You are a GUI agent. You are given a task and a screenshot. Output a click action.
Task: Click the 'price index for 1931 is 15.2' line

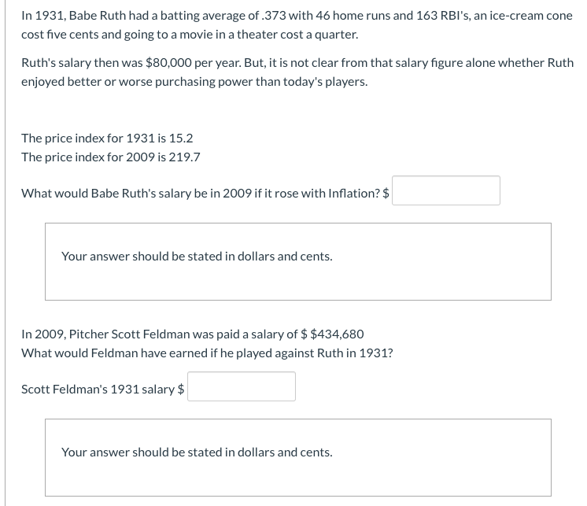pyautogui.click(x=107, y=138)
